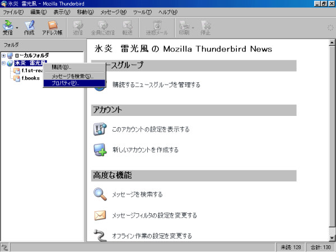Click the offline/online status bar icon
336x252 pixels.
(x=4, y=247)
